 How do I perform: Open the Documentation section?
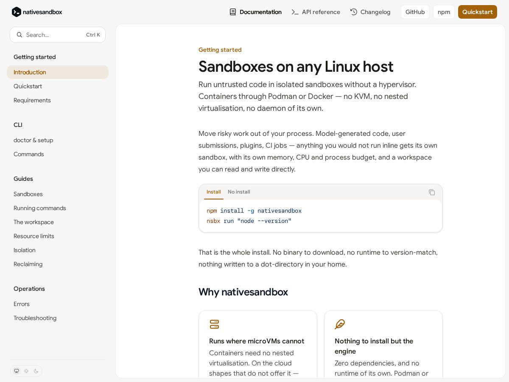pyautogui.click(x=256, y=12)
